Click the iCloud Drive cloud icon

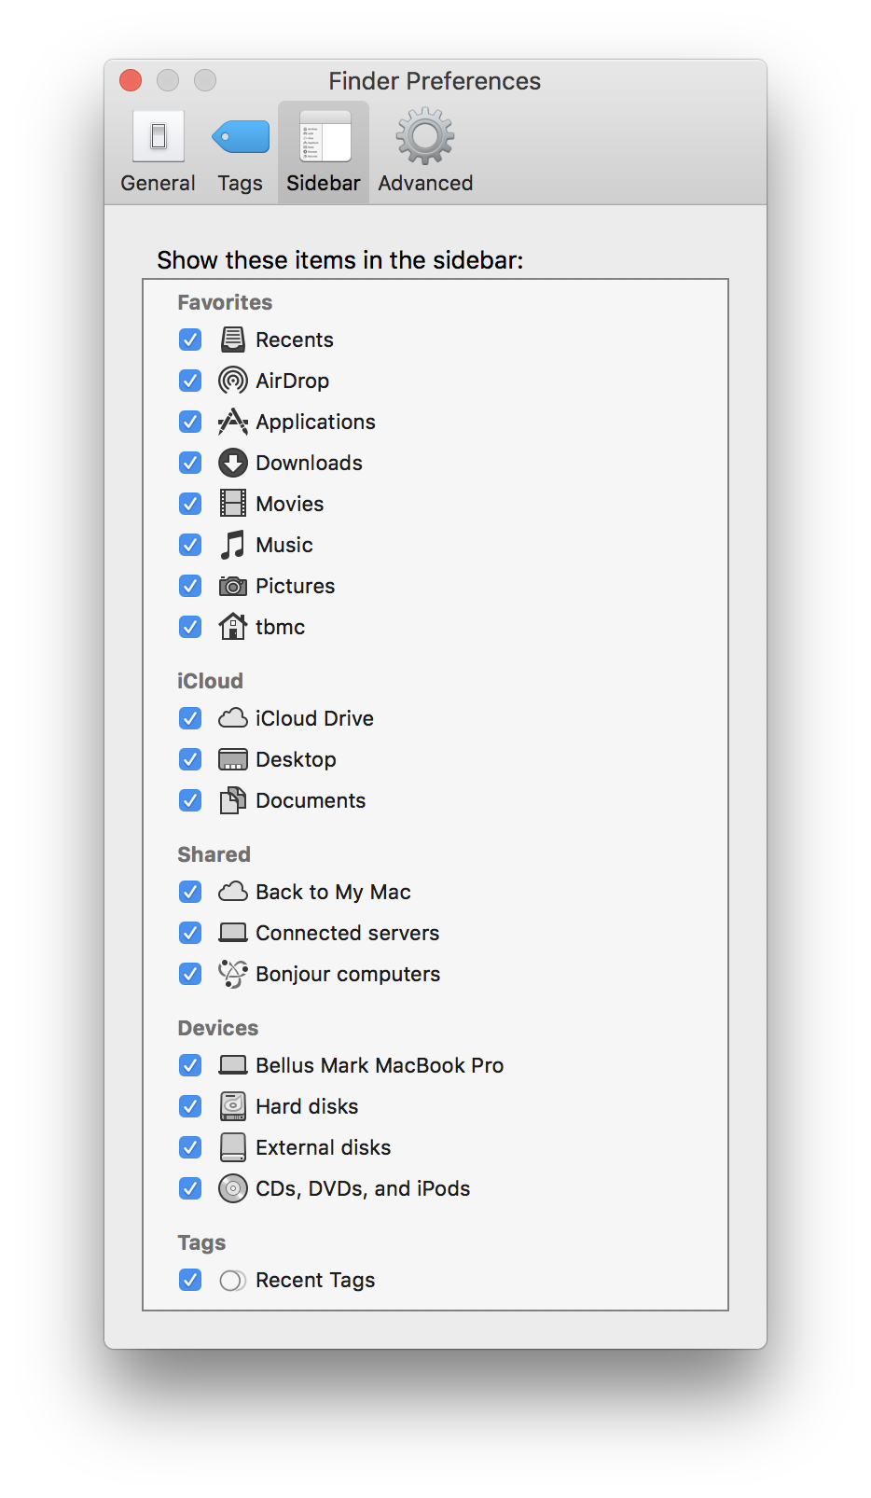[x=232, y=718]
